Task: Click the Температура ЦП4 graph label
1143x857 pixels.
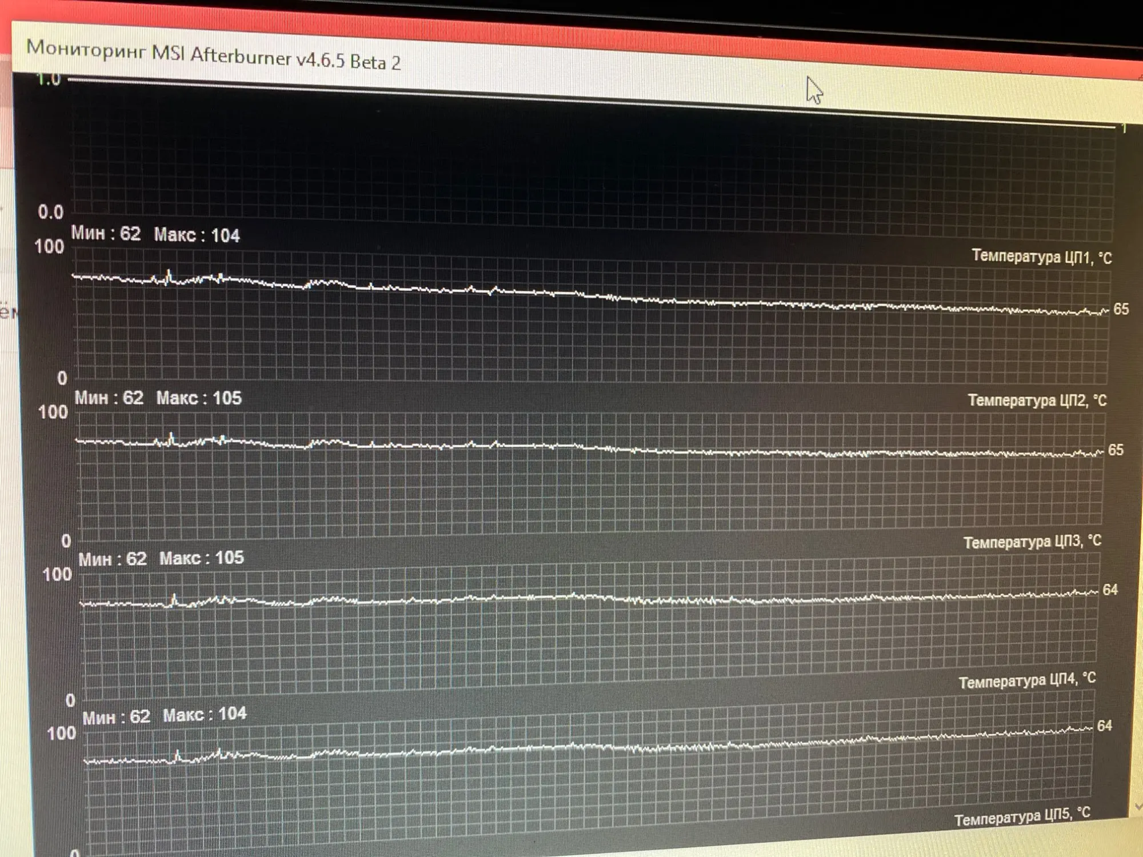Action: click(1026, 681)
